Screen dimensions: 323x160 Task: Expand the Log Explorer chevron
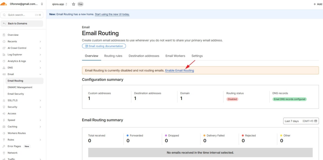[x=40, y=55]
